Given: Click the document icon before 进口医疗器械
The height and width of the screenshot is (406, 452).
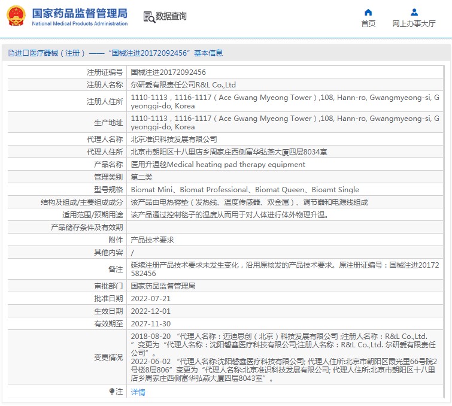Looking at the screenshot, I should (x=11, y=53).
